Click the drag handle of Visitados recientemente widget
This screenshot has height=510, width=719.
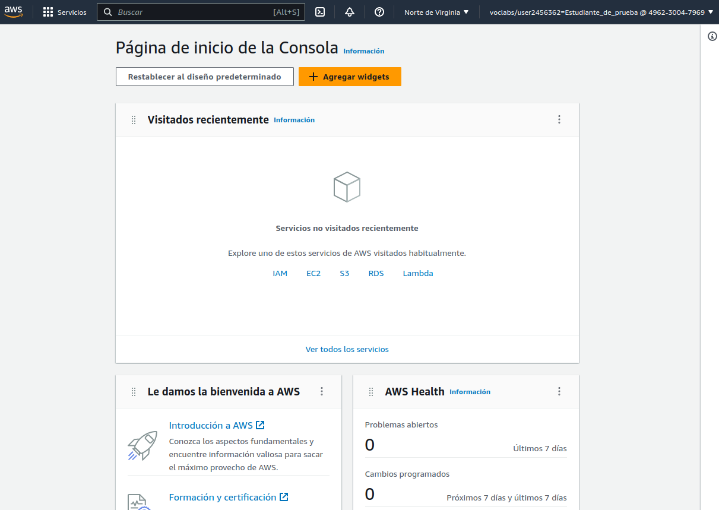point(134,119)
